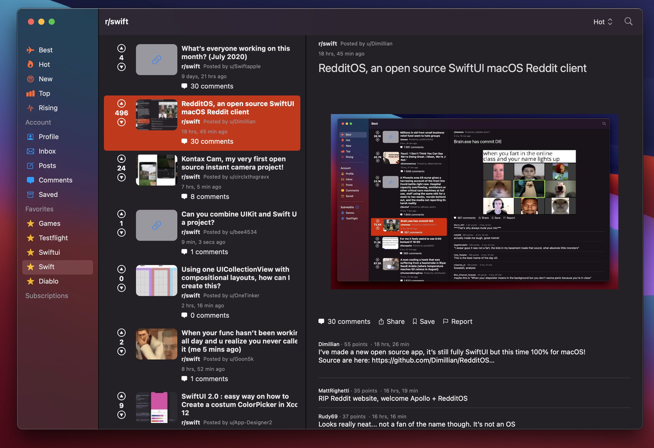Open the Hot sort dropdown at top right

point(601,22)
